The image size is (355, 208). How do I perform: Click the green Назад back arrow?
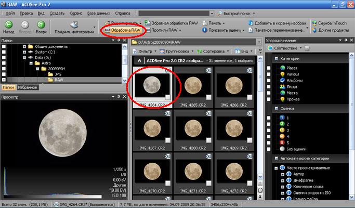pos(9,24)
